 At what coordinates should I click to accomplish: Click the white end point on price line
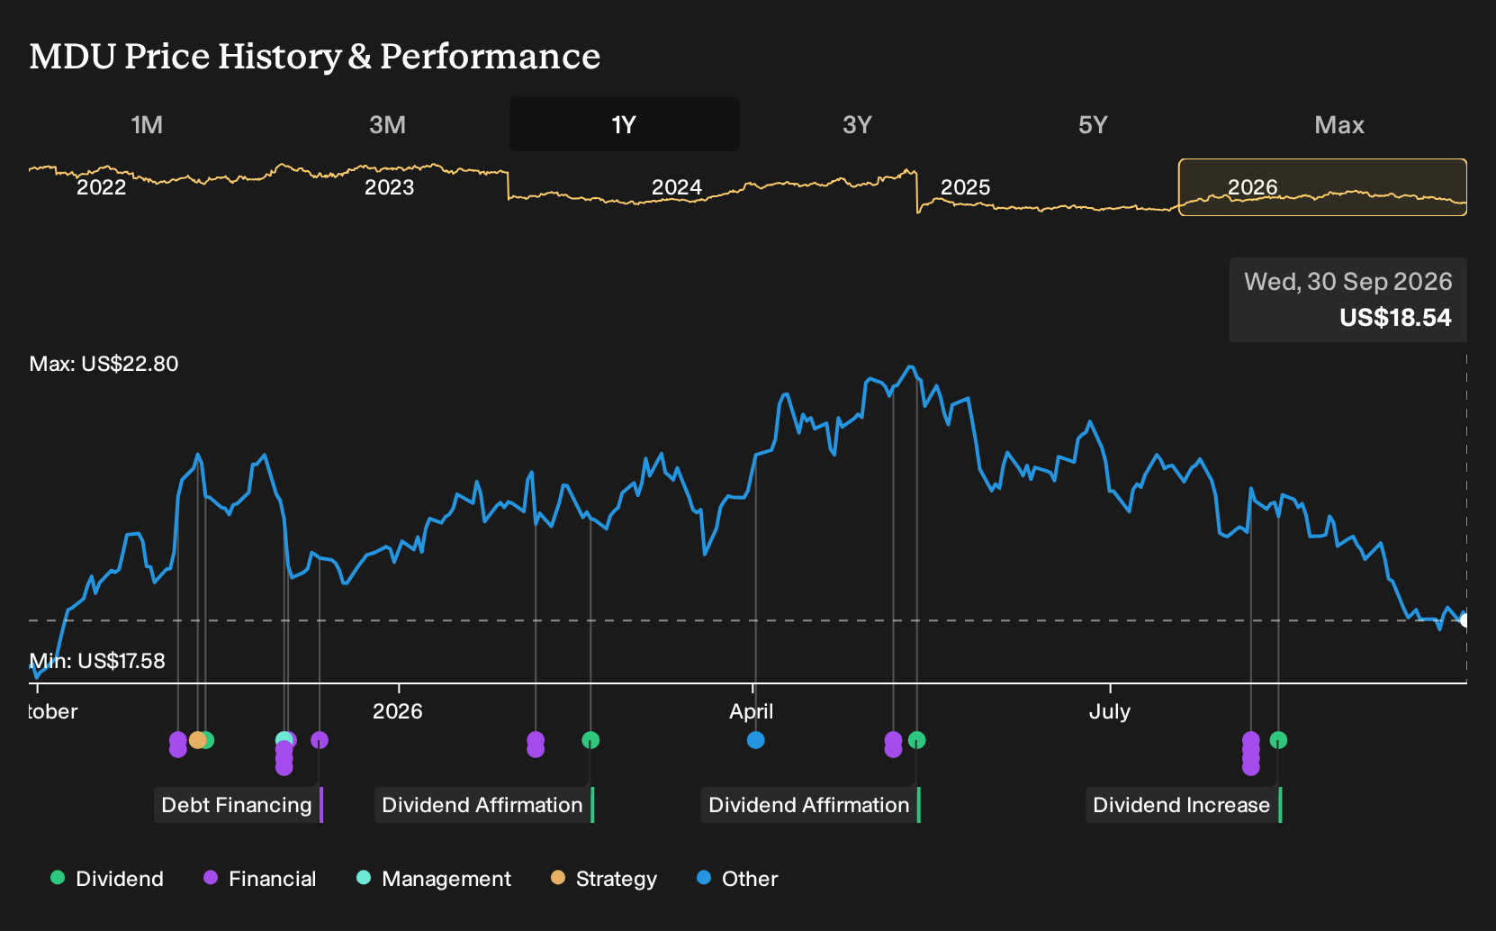click(1464, 620)
